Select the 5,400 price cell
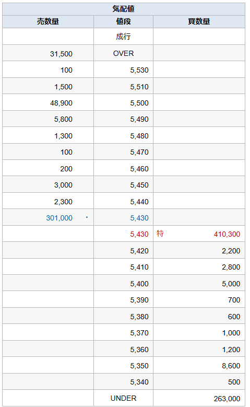The height and width of the screenshot is (407, 250). tap(124, 284)
